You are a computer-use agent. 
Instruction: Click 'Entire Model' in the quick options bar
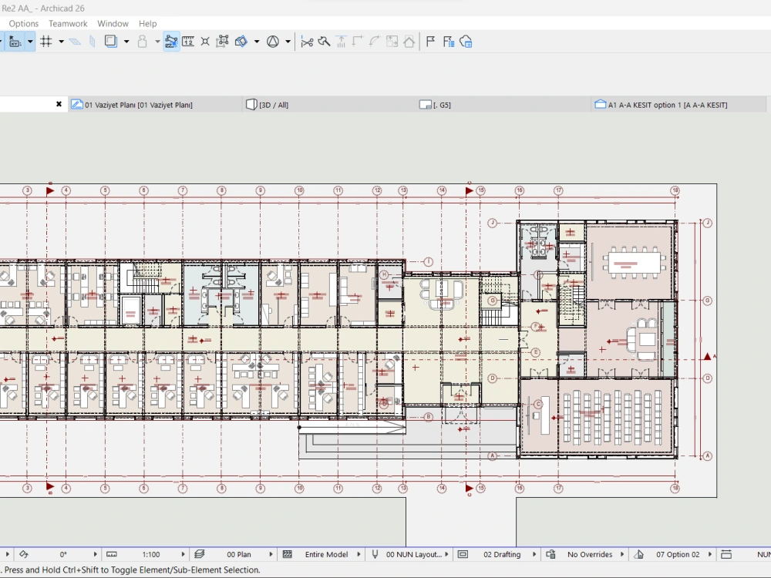pyautogui.click(x=327, y=554)
